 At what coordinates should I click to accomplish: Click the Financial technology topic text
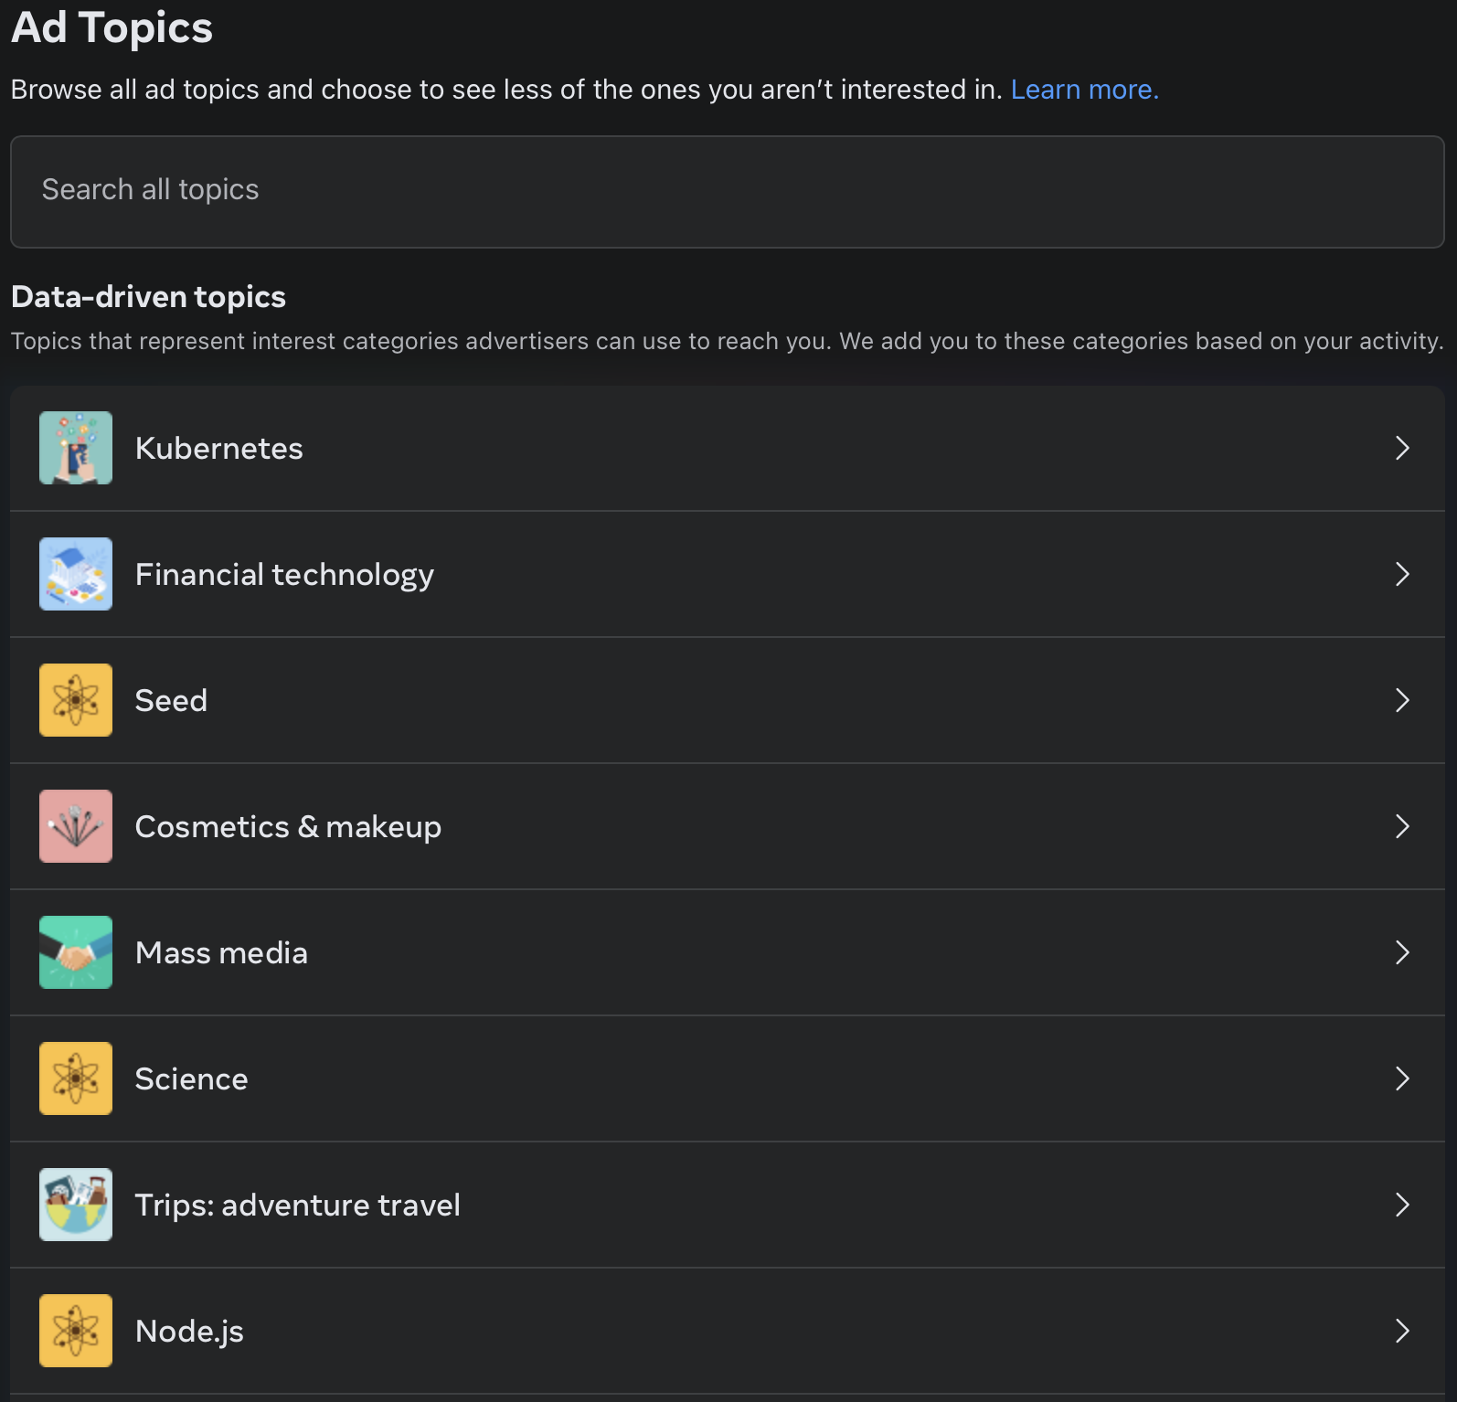(284, 575)
